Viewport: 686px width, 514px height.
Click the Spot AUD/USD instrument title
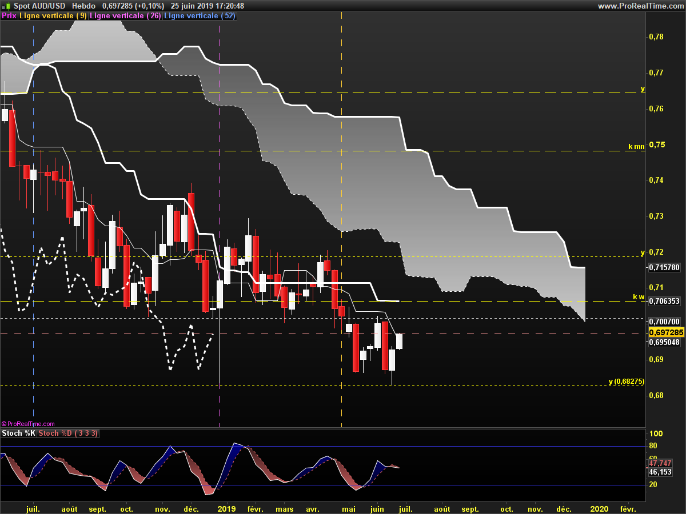(x=39, y=6)
